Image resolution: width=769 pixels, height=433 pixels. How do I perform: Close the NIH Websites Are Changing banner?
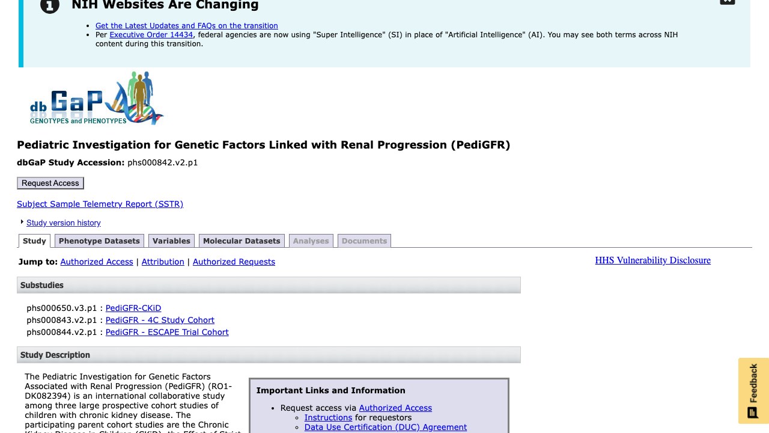pos(727,2)
